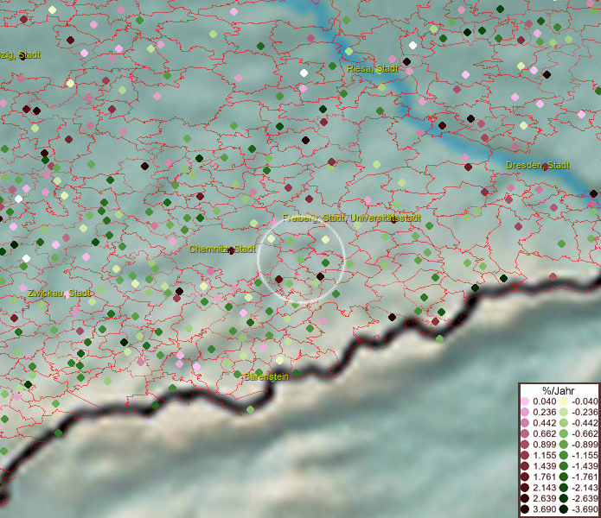Image resolution: width=601 pixels, height=518 pixels.
Task: Click the -0.236 legend color swatch
Action: [x=564, y=412]
